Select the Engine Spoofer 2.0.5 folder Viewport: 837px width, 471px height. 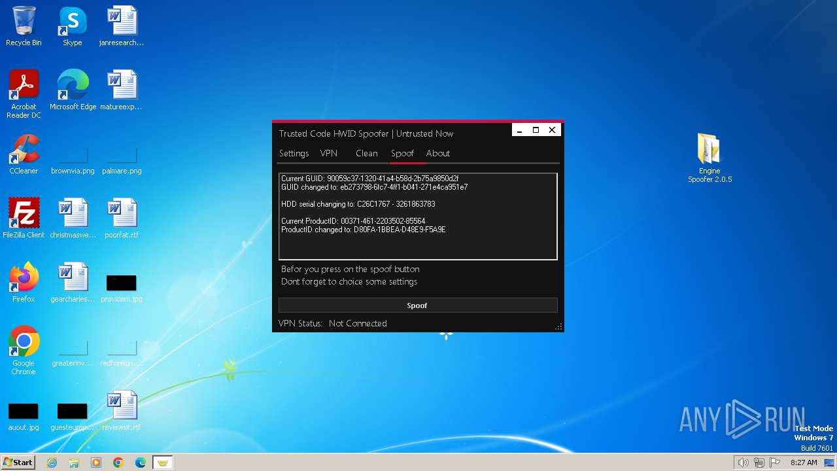point(709,158)
